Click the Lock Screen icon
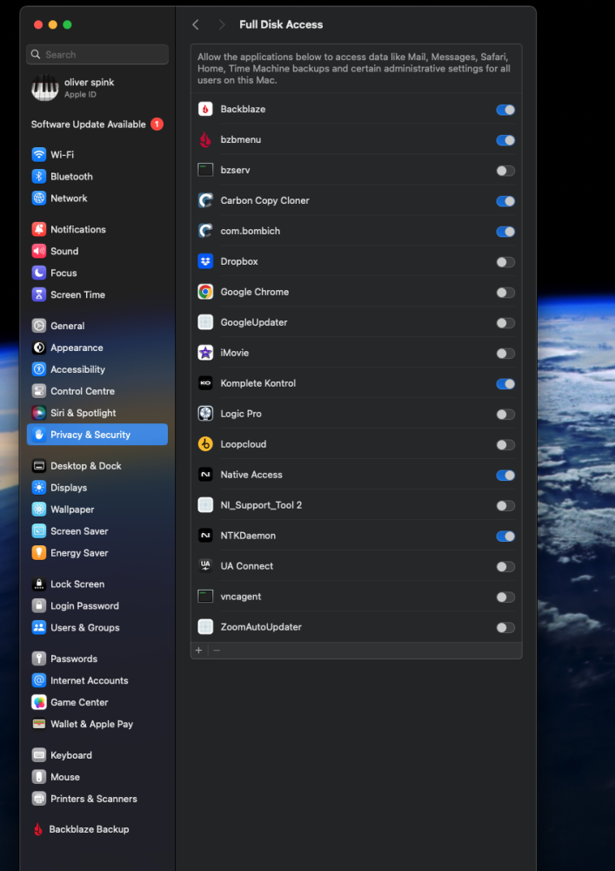 [x=39, y=584]
